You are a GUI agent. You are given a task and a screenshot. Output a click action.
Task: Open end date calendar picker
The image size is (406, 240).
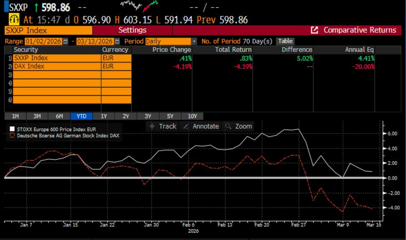(117, 41)
